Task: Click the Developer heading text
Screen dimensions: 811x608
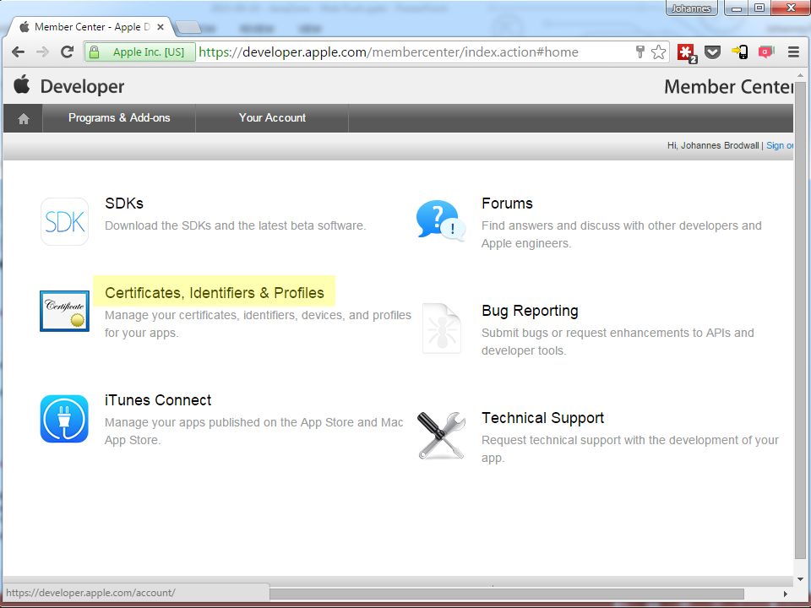Action: (82, 86)
